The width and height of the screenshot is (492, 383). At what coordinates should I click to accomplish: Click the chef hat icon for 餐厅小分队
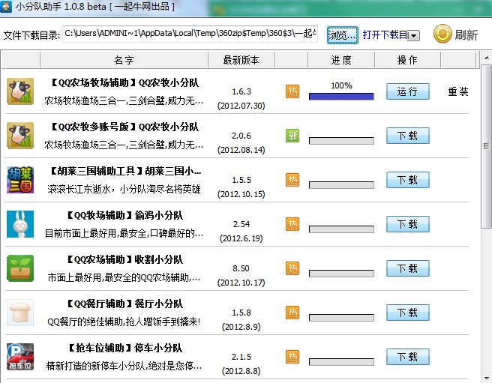point(20,313)
